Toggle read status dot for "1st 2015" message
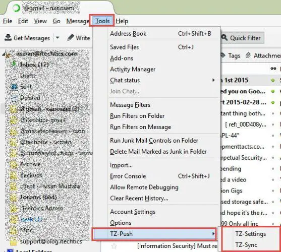This screenshot has width=281, height=252. pyautogui.click(x=273, y=80)
